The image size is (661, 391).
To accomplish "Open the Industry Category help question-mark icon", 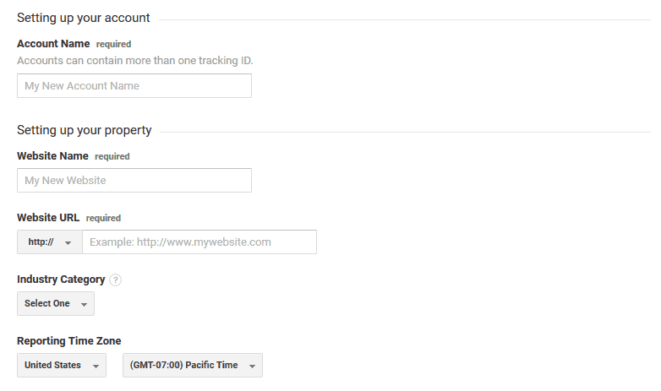I will [x=115, y=280].
